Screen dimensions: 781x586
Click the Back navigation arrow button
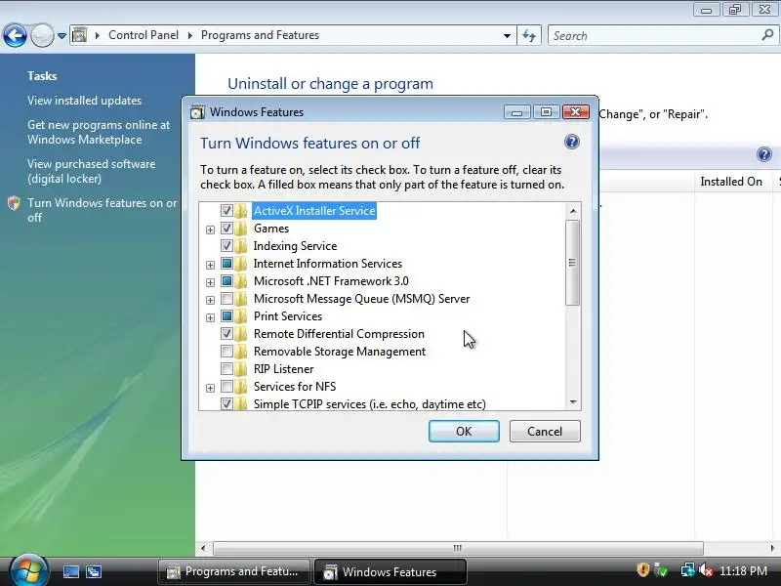pyautogui.click(x=15, y=36)
